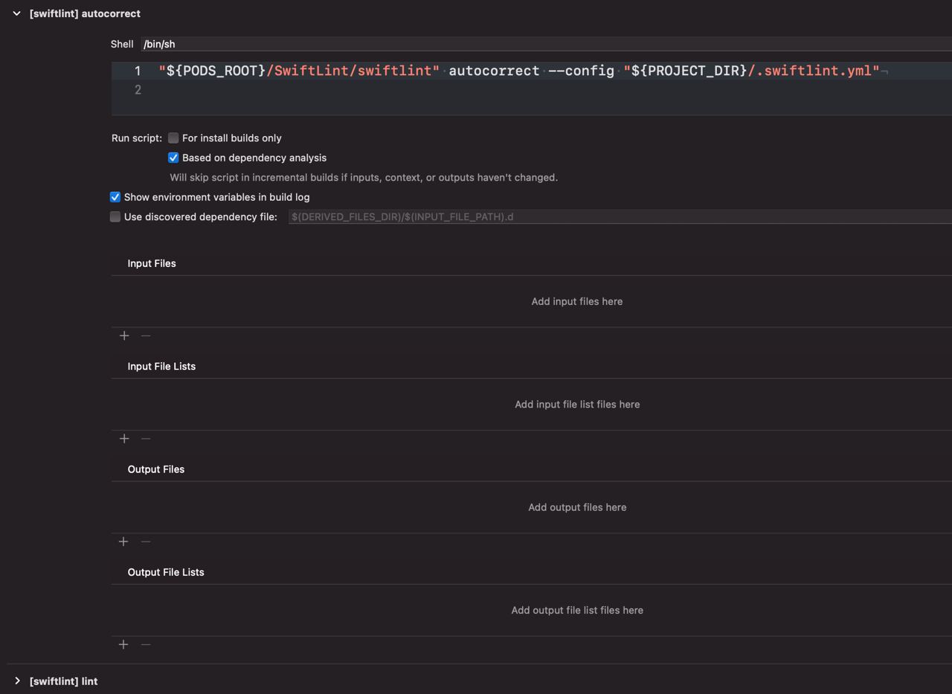Click the [swiftlint] lint phase title
Viewport: 952px width, 694px height.
[x=64, y=681]
